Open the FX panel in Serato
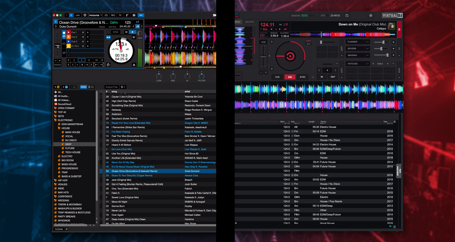The width and height of the screenshot is (455, 242). (120, 15)
